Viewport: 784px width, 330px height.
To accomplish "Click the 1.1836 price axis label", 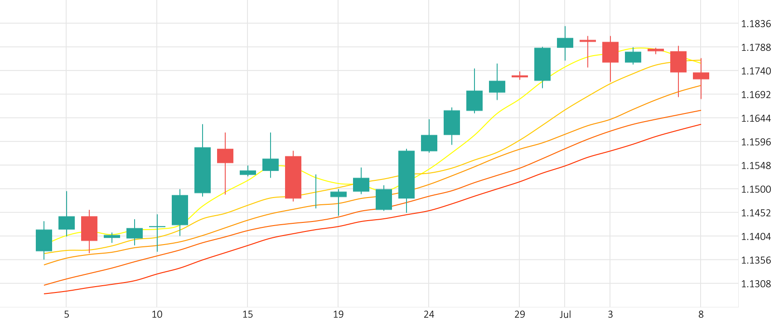I will (756, 24).
